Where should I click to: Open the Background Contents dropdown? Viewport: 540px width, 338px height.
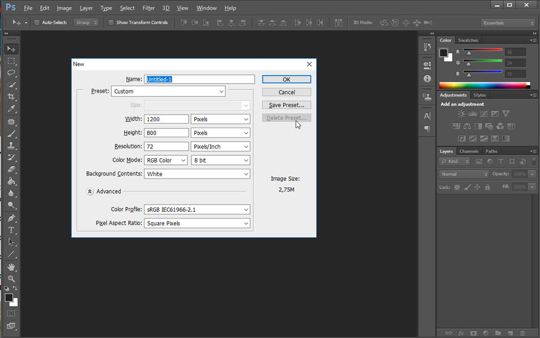click(197, 174)
